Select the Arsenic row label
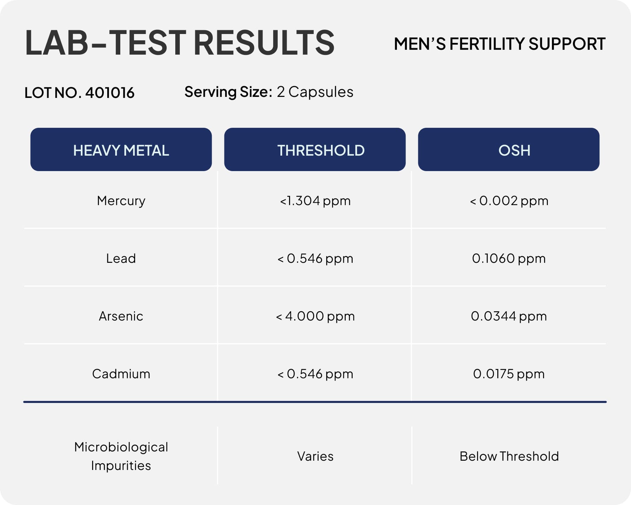The image size is (631, 505). tap(121, 316)
